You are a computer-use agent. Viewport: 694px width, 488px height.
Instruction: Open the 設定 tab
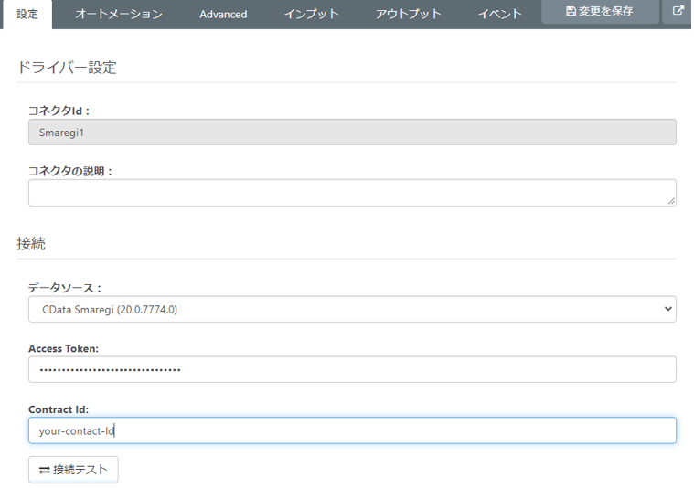[27, 15]
